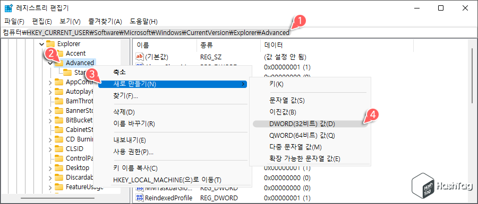Expand the AppContr tree node

50,82
